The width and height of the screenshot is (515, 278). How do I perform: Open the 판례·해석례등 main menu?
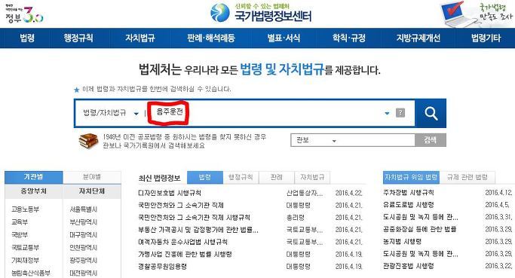click(211, 38)
